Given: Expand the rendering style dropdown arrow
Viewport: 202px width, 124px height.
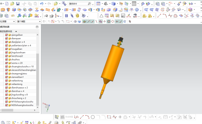Looking at the screenshot, I should pos(117,4).
